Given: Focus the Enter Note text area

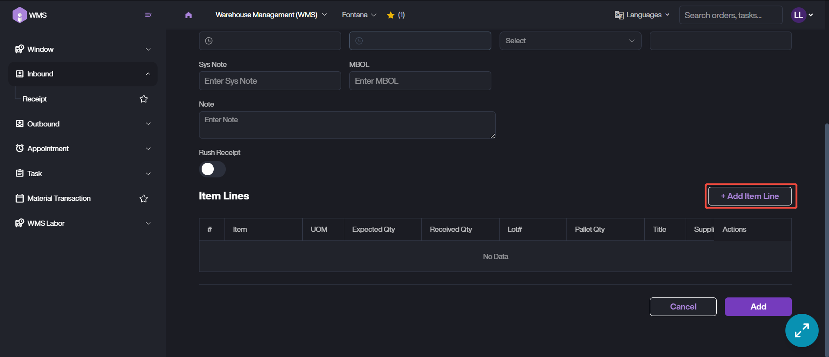Looking at the screenshot, I should (x=347, y=125).
